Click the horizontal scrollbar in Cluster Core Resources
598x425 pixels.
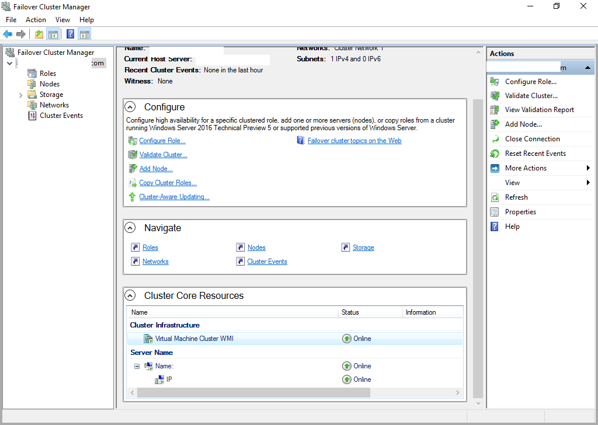coord(253,393)
